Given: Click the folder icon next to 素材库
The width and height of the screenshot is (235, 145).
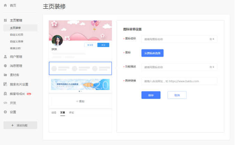Looking at the screenshot, I should click(5, 75).
